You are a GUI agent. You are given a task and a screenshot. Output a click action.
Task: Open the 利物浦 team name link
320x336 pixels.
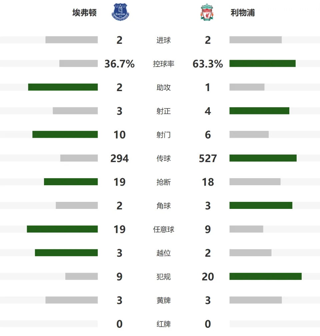(243, 13)
